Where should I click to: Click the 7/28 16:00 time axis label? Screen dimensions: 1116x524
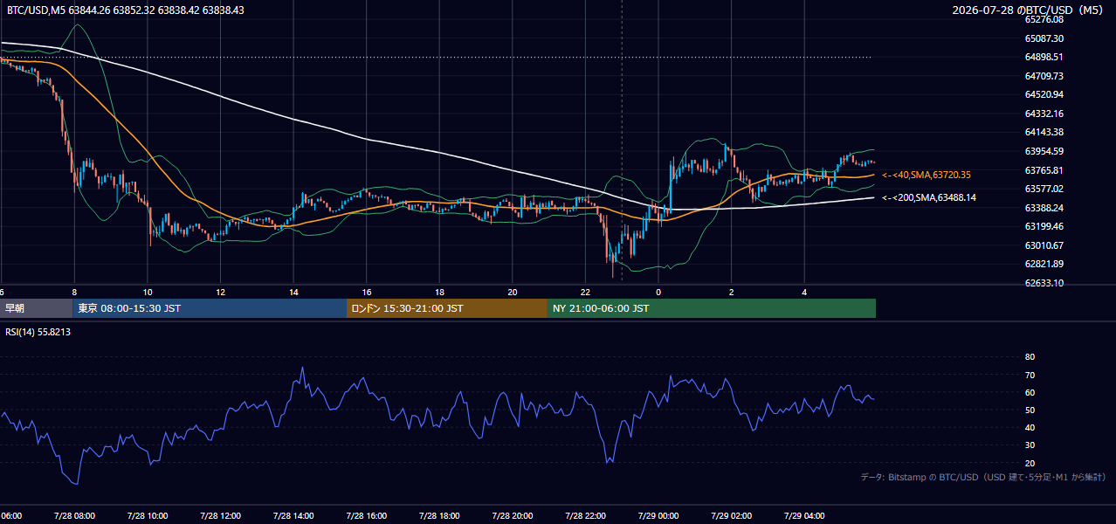tap(366, 516)
